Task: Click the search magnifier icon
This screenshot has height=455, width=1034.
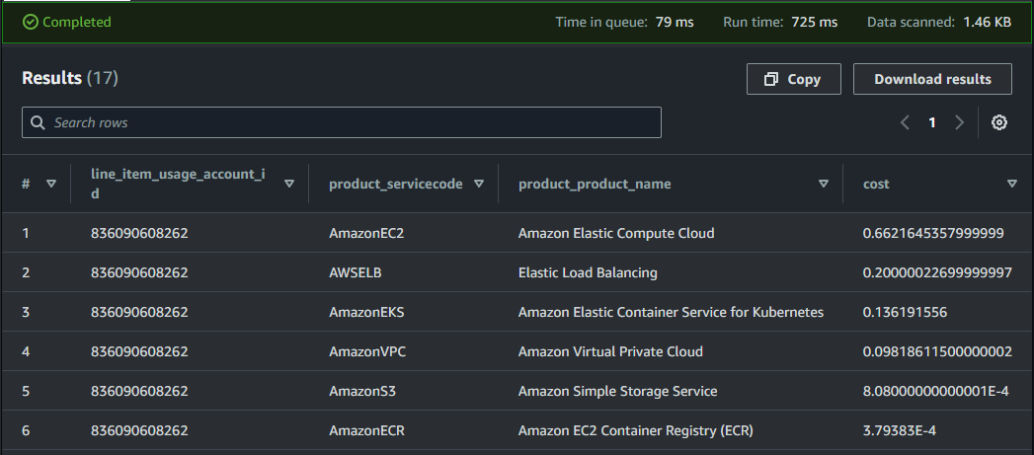Action: click(39, 122)
